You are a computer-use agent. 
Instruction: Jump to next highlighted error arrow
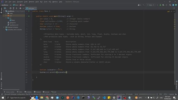click(x=174, y=11)
